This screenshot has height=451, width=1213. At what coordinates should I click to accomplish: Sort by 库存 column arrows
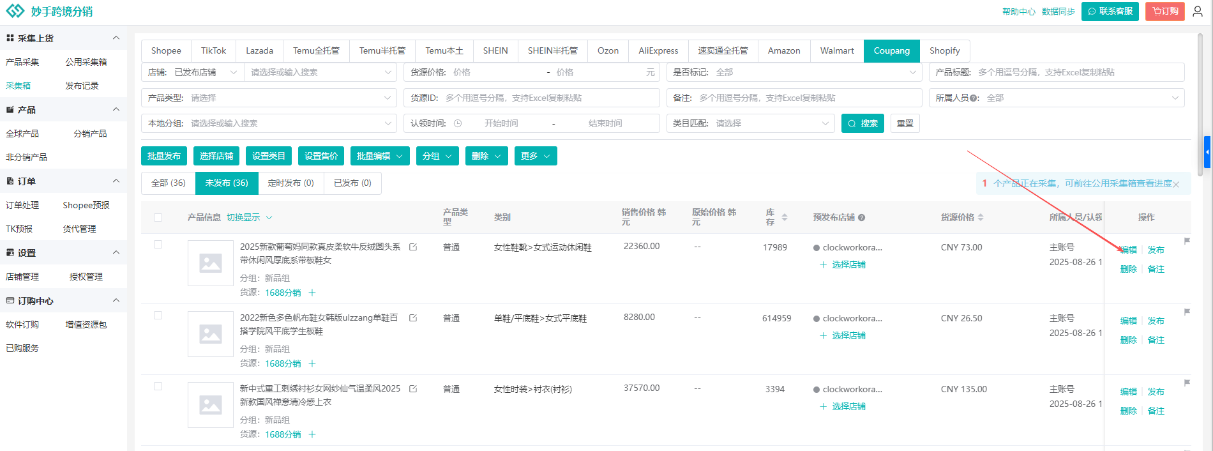785,217
